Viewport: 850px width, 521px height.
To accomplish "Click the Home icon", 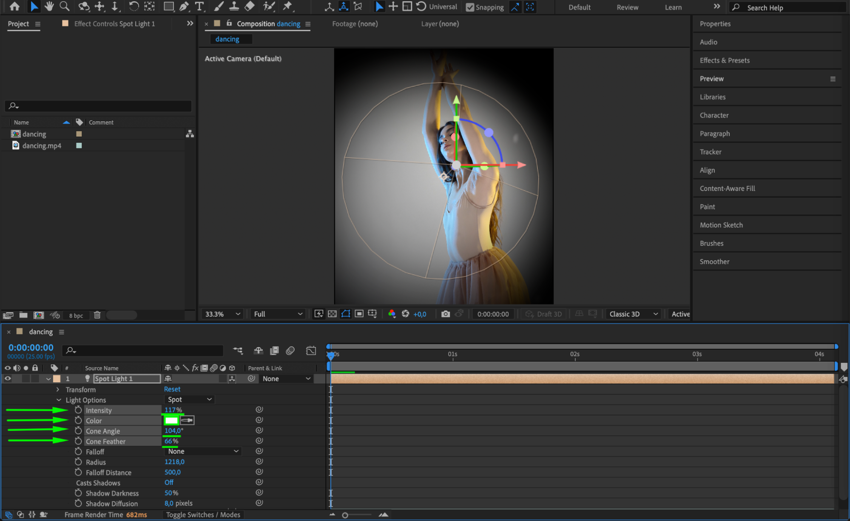I will coord(14,6).
